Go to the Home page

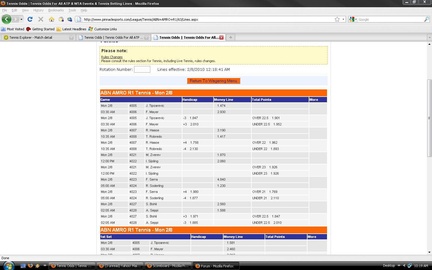(52, 19)
